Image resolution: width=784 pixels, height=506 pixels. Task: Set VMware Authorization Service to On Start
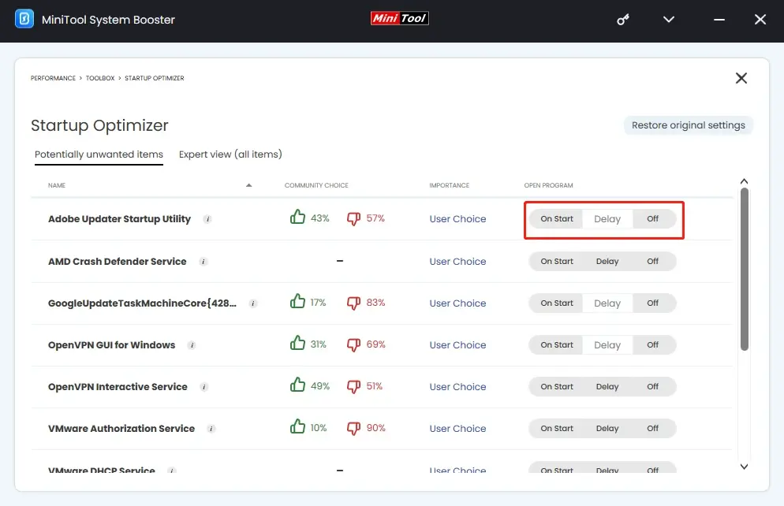[x=557, y=429]
